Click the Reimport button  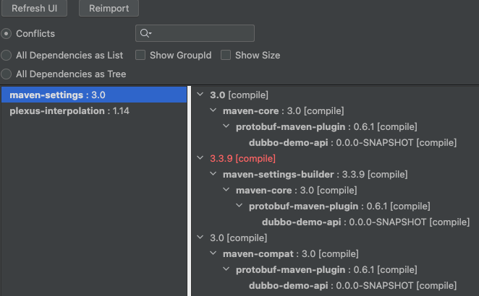109,8
